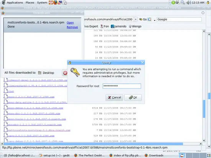Open the Wengo bookmark
The width and height of the screenshot is (211, 158).
tap(135, 26)
